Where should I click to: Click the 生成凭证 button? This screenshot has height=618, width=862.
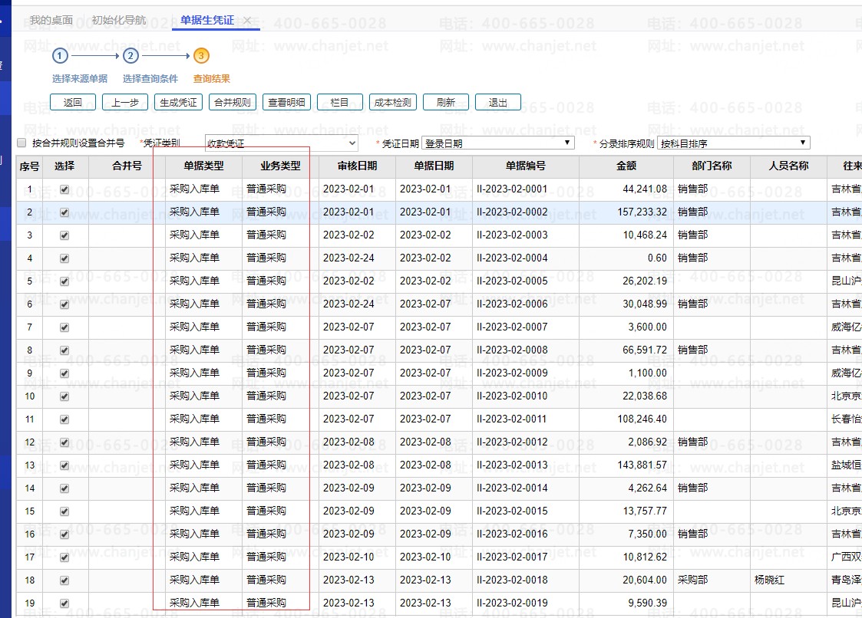pyautogui.click(x=177, y=103)
